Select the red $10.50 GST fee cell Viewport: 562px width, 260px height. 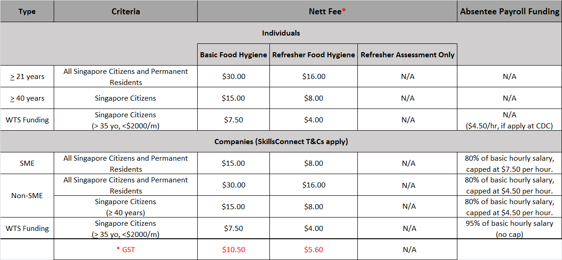point(233,250)
